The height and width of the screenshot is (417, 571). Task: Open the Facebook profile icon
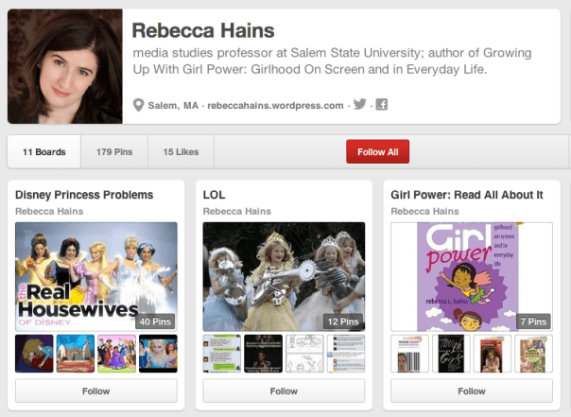coord(382,105)
